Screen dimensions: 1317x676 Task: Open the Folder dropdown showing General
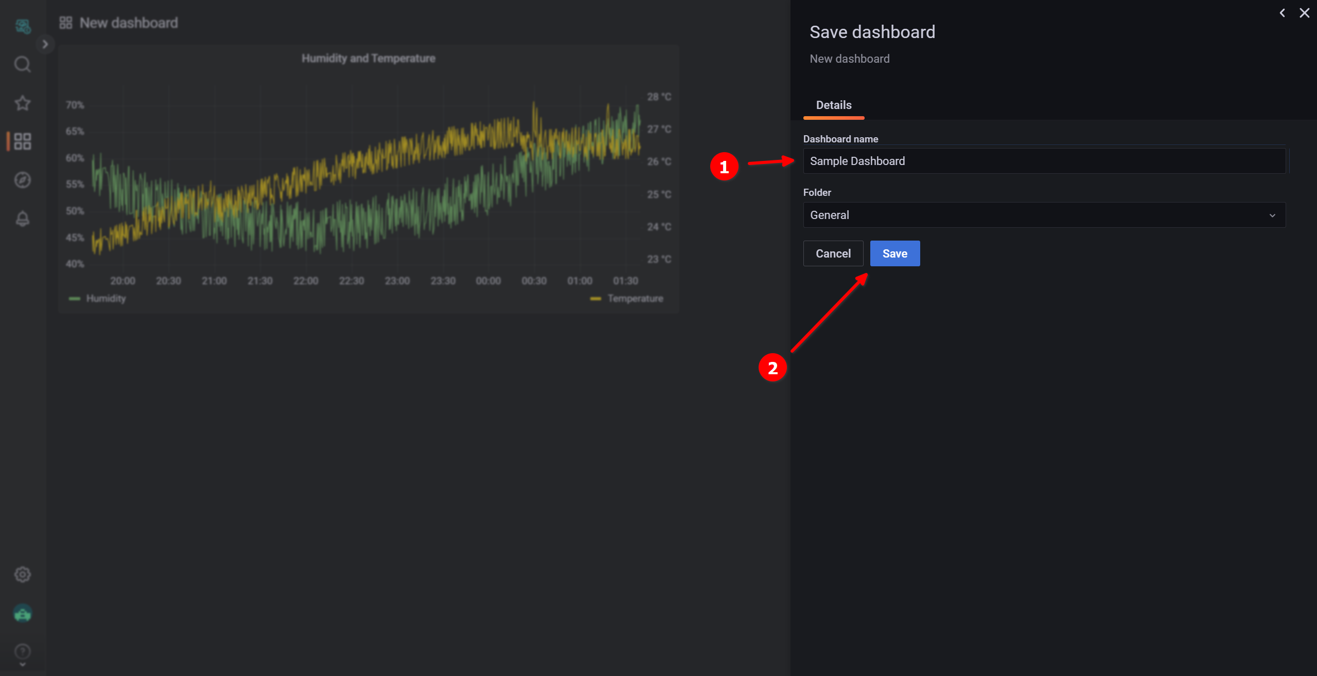pyautogui.click(x=1044, y=215)
